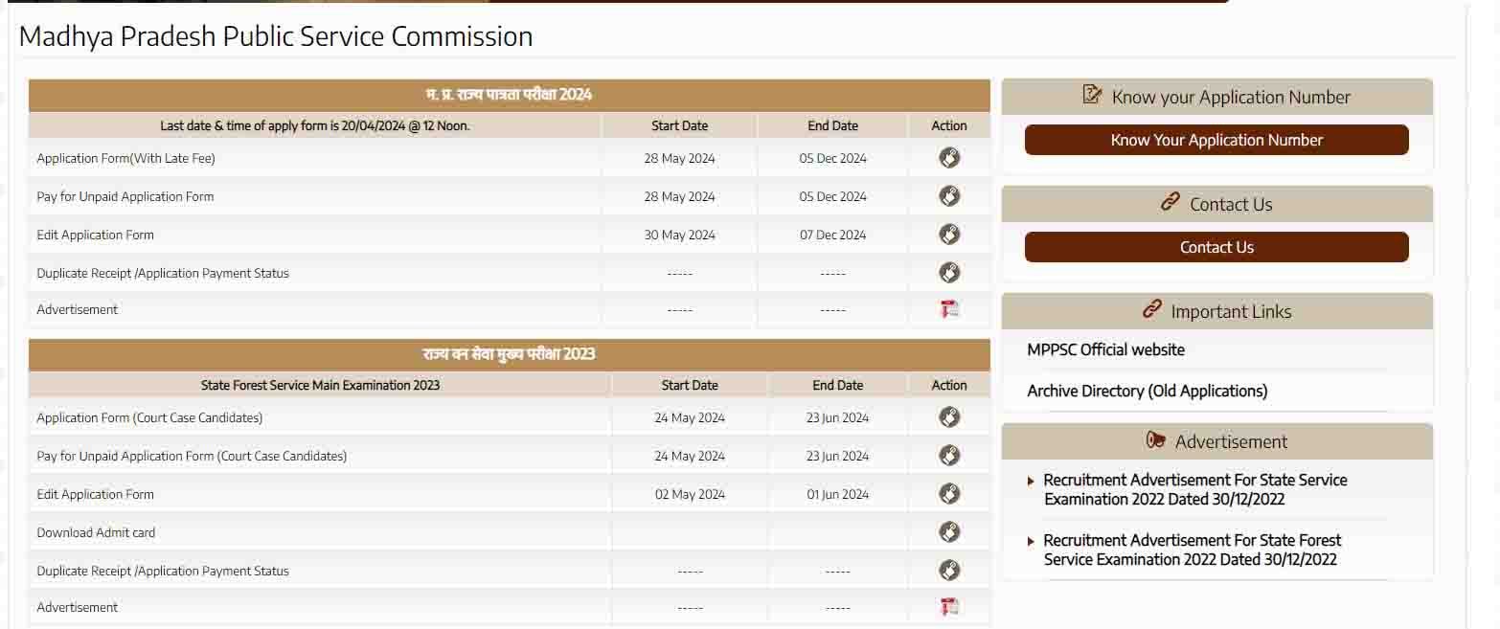
Task: Open action icon for Edit Application Form 30 May 2024
Action: tap(949, 235)
